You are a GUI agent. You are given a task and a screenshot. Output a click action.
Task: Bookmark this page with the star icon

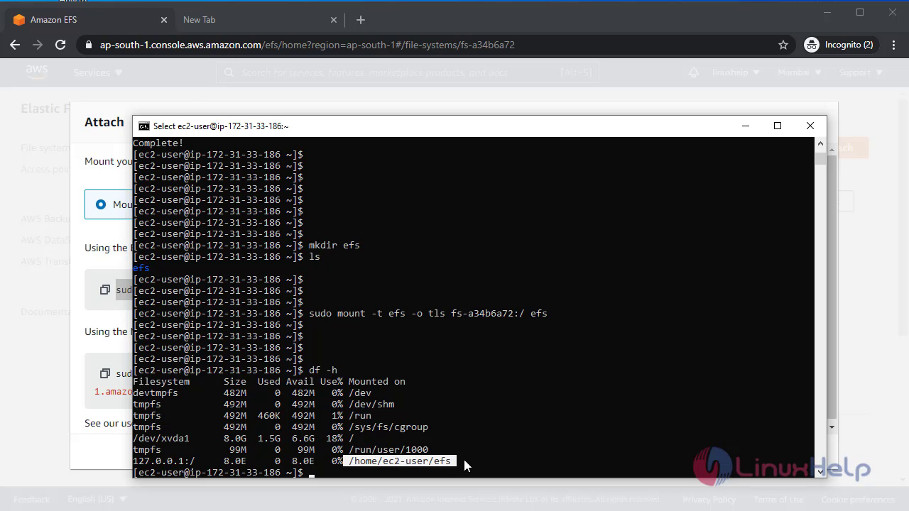click(783, 45)
